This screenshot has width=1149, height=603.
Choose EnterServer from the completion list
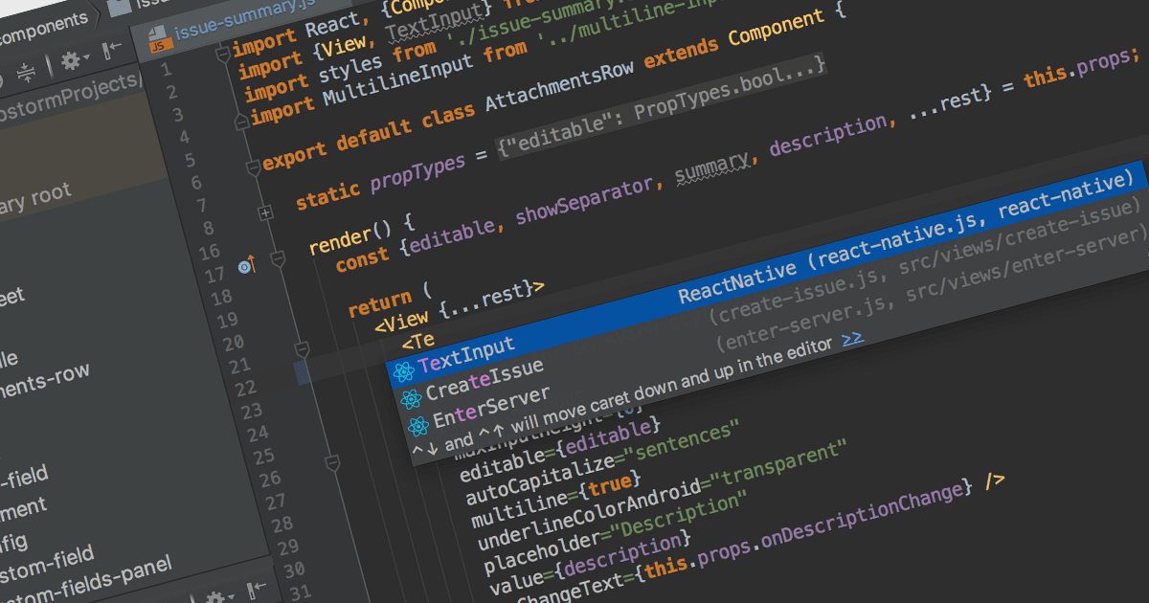pos(491,408)
